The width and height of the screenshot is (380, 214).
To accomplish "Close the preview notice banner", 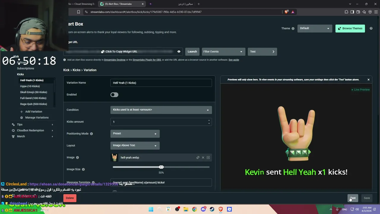I will pos(368,80).
